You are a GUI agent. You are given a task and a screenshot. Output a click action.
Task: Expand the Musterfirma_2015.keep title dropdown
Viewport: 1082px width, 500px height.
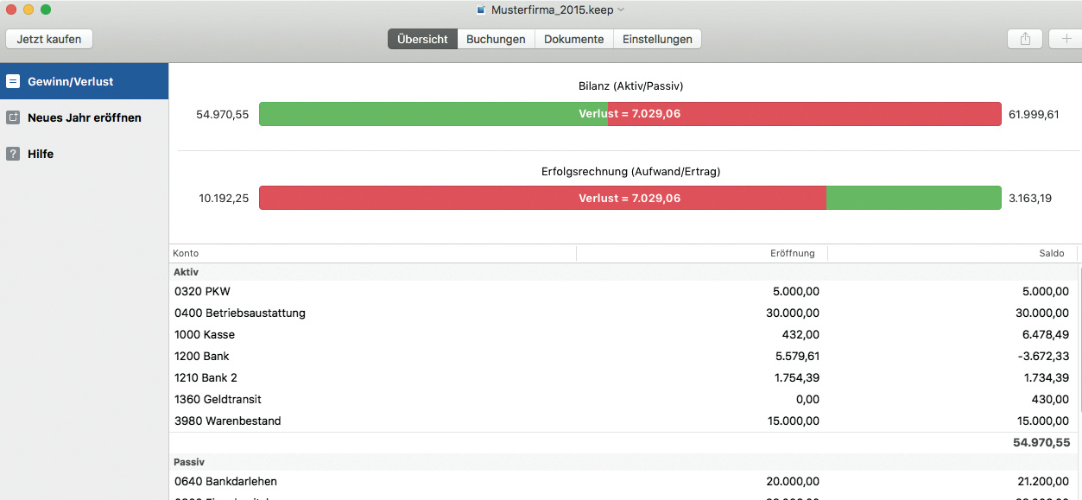pos(621,10)
